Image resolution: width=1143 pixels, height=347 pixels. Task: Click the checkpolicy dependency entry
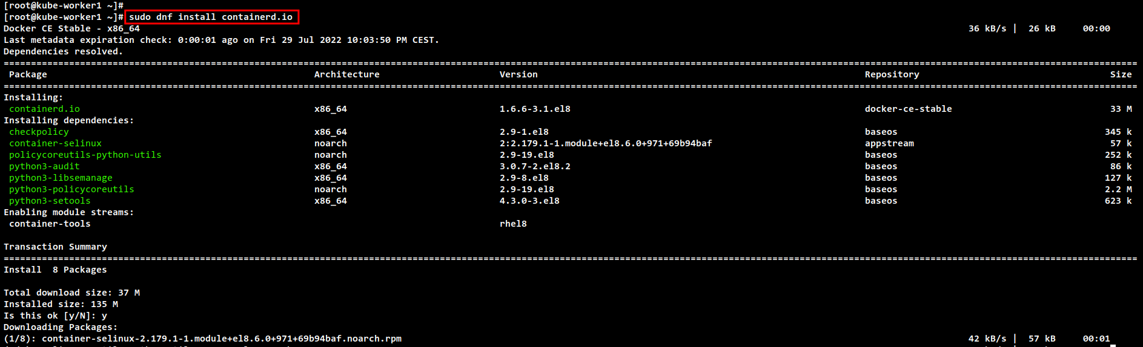(x=39, y=132)
